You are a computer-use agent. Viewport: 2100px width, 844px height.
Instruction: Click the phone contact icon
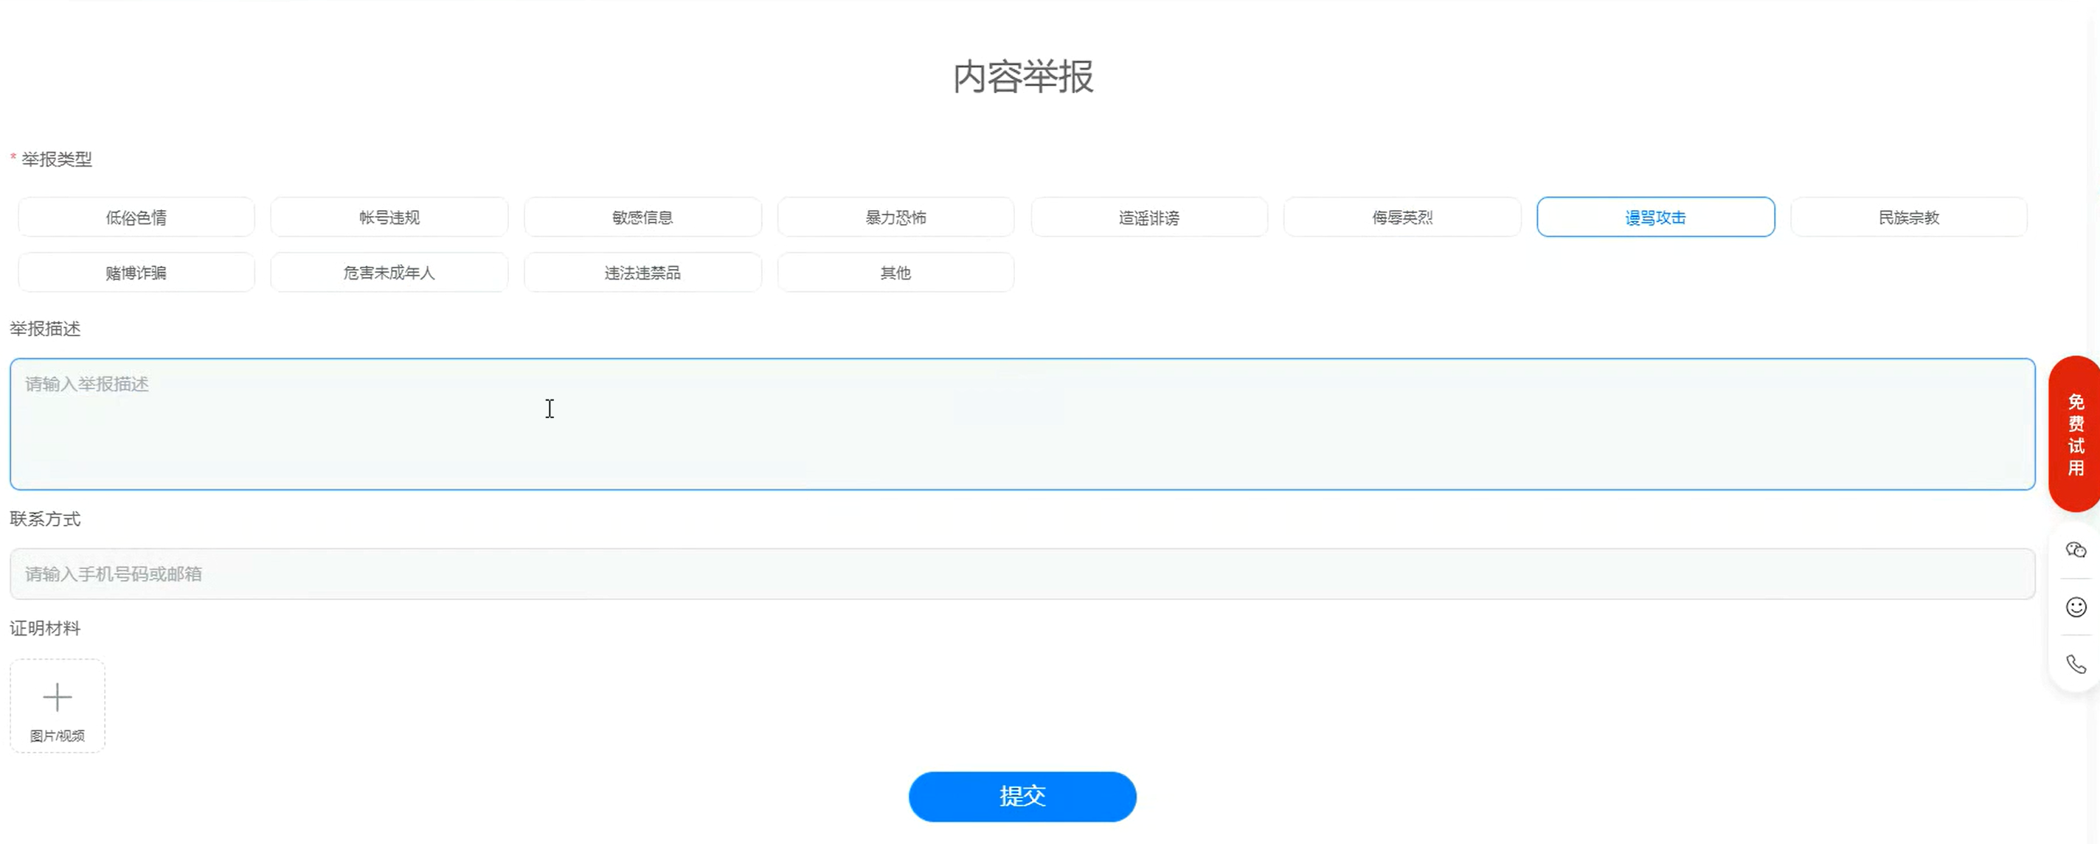[x=2076, y=664]
